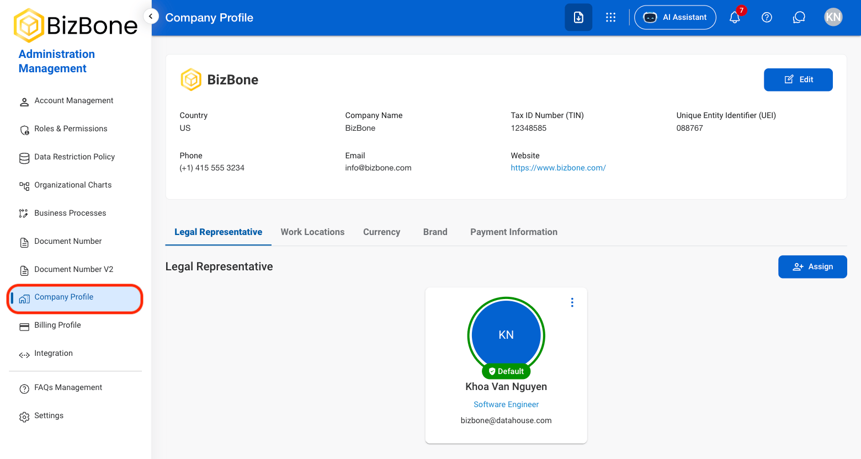Viewport: 861px width, 459px height.
Task: Collapse the sidebar with the chevron button
Action: click(x=151, y=17)
